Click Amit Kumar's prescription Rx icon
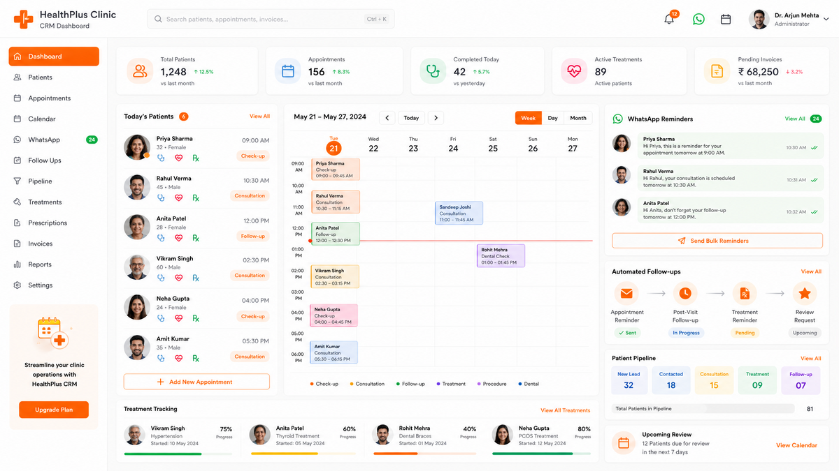The width and height of the screenshot is (839, 471). coord(196,358)
